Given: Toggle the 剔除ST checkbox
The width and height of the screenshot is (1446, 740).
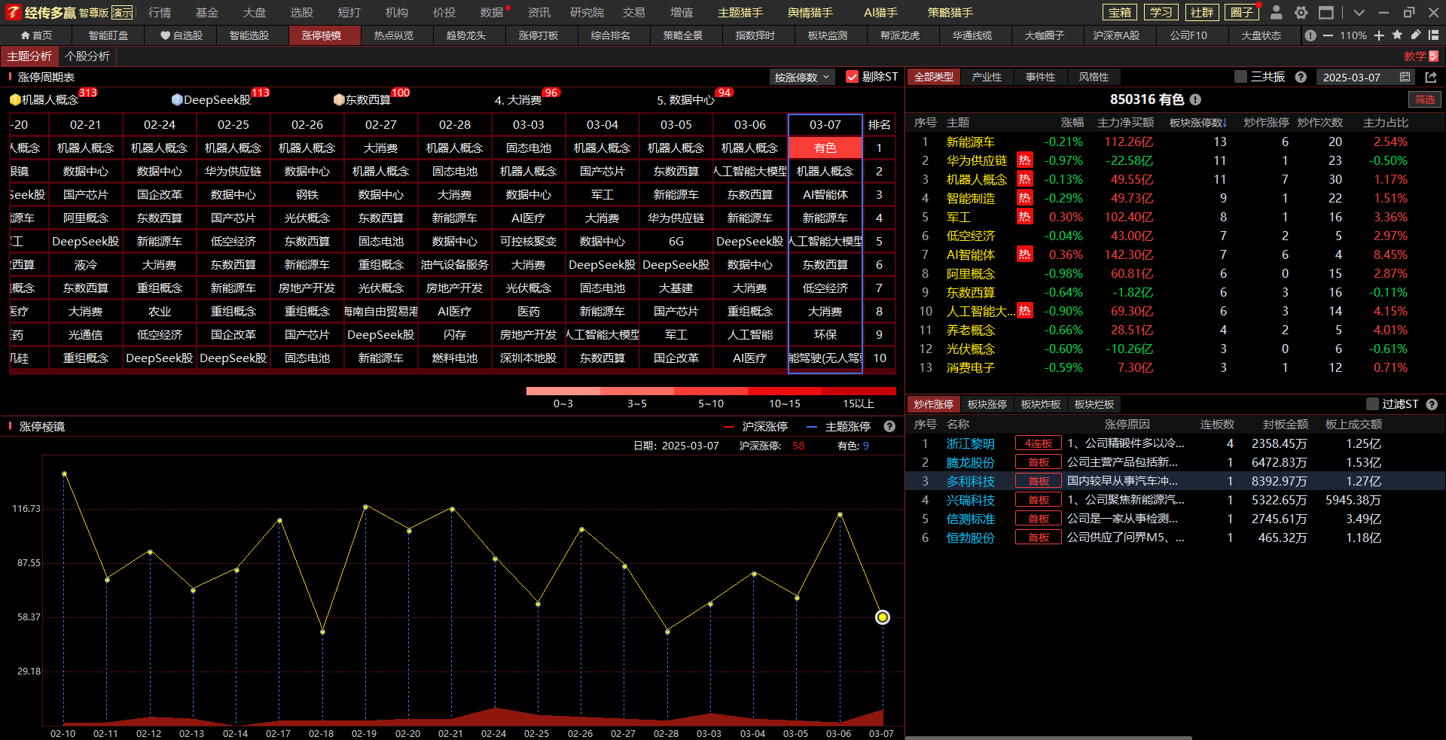Looking at the screenshot, I should pos(852,77).
